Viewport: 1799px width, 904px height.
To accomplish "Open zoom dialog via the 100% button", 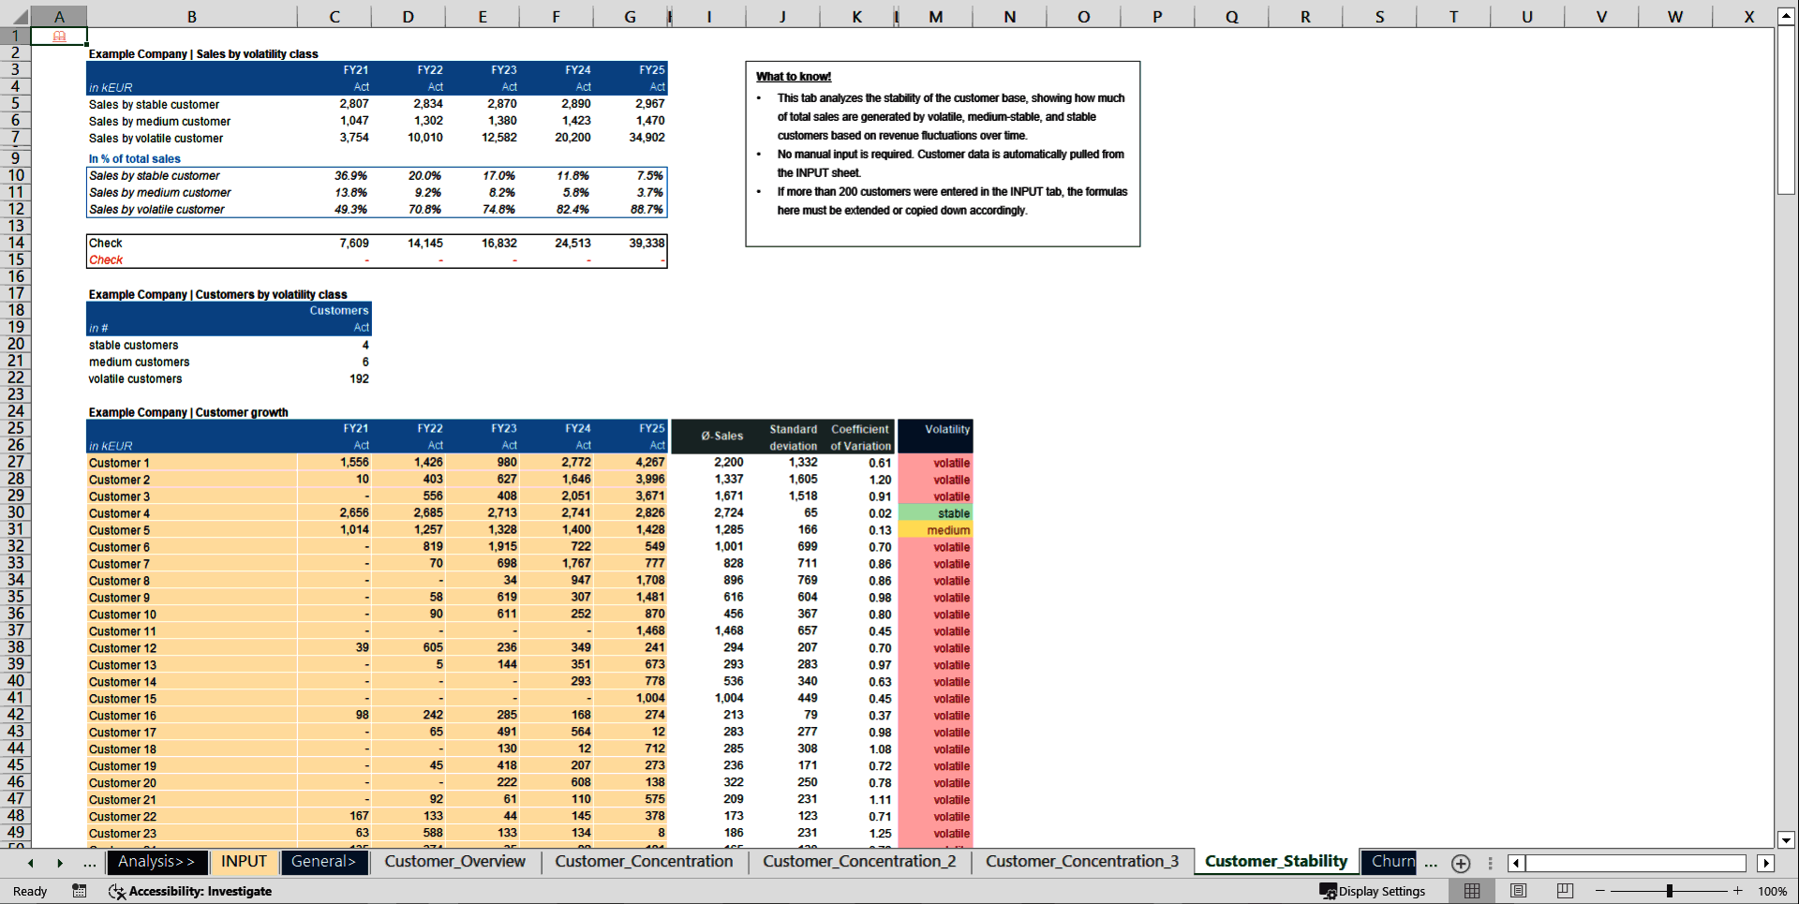I will pyautogui.click(x=1774, y=891).
